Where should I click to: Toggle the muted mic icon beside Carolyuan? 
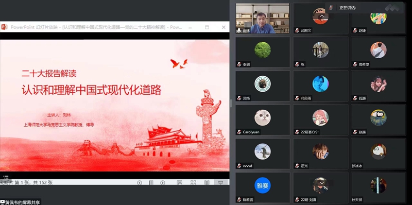click(x=239, y=132)
